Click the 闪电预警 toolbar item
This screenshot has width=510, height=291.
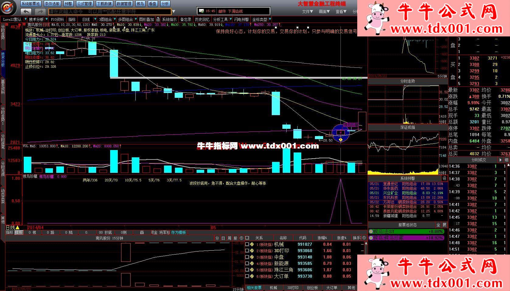241,19
